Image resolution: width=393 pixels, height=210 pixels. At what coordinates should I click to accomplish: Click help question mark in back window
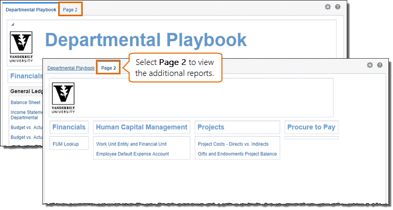pos(337,7)
